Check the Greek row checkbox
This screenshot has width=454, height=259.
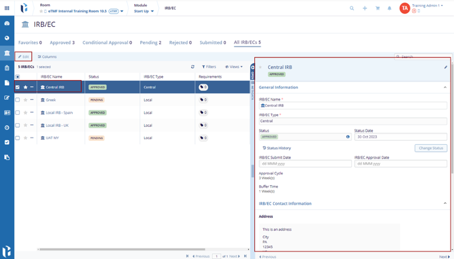point(18,99)
